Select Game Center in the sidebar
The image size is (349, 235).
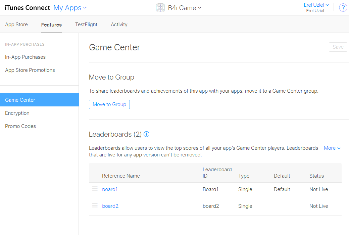(39, 100)
